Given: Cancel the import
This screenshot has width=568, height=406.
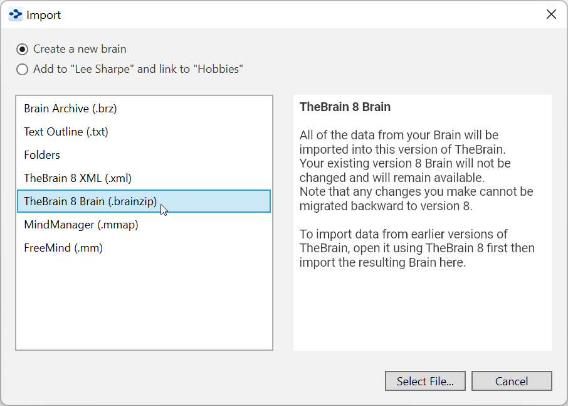Looking at the screenshot, I should (x=512, y=381).
